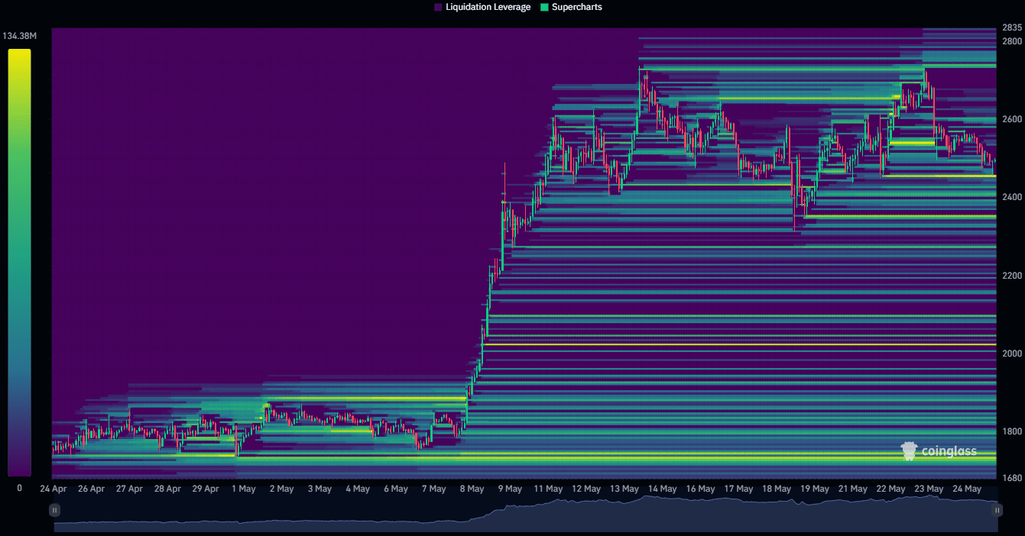The width and height of the screenshot is (1025, 536).
Task: Click the right range slider handle
Action: pyautogui.click(x=997, y=509)
